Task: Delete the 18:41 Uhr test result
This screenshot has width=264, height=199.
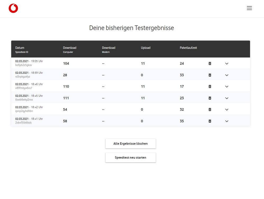Action: (210, 121)
